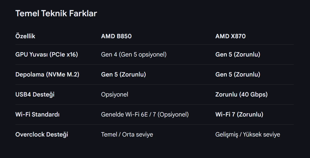Screen dimensions: 310x158
Task: Click the "Temel Teknik Farklar" heading
Action: tap(56, 13)
